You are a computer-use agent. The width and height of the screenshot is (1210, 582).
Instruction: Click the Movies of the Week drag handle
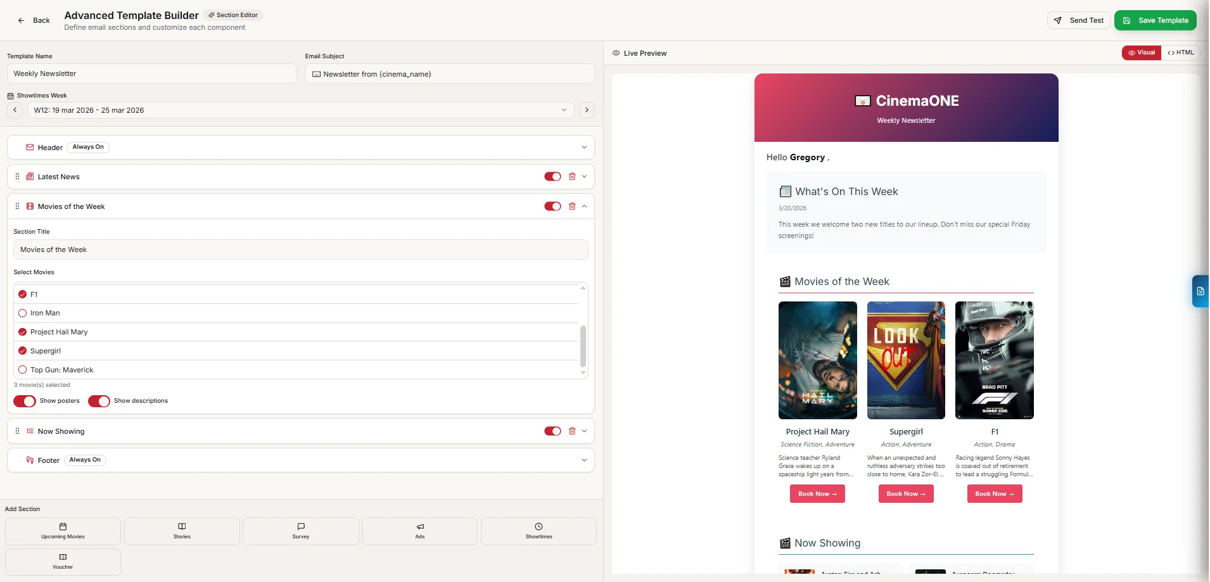click(x=17, y=206)
